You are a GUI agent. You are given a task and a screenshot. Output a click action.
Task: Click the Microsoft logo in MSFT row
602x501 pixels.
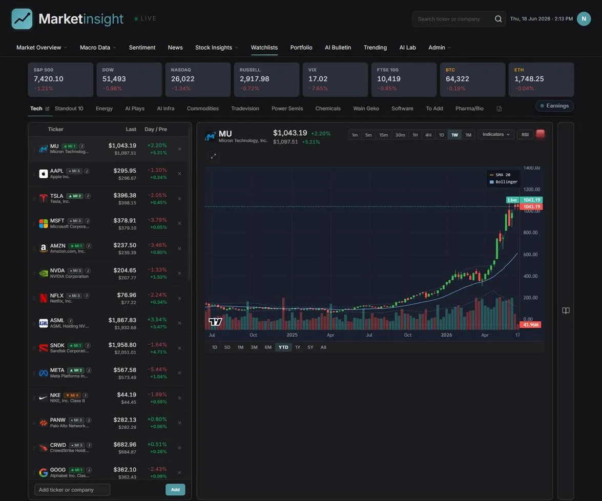coord(44,223)
